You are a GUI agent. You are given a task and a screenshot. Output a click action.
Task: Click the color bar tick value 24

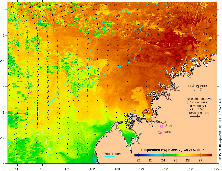163,160
